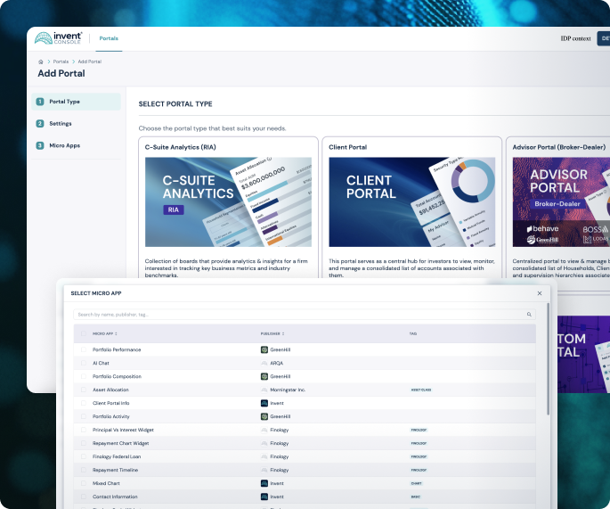Click the Asset Class tag
The height and width of the screenshot is (509, 610).
[421, 390]
